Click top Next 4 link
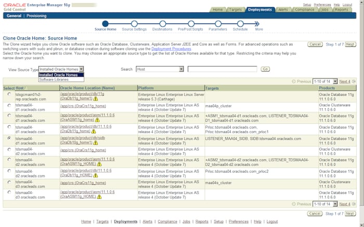364x227 pixels. coord(345,81)
